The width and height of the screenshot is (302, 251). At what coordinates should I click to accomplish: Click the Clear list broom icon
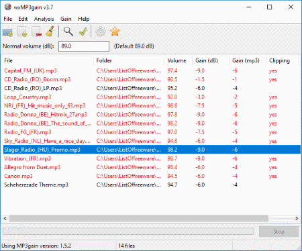(50, 32)
